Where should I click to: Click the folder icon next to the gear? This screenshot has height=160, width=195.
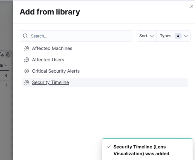(2, 54)
